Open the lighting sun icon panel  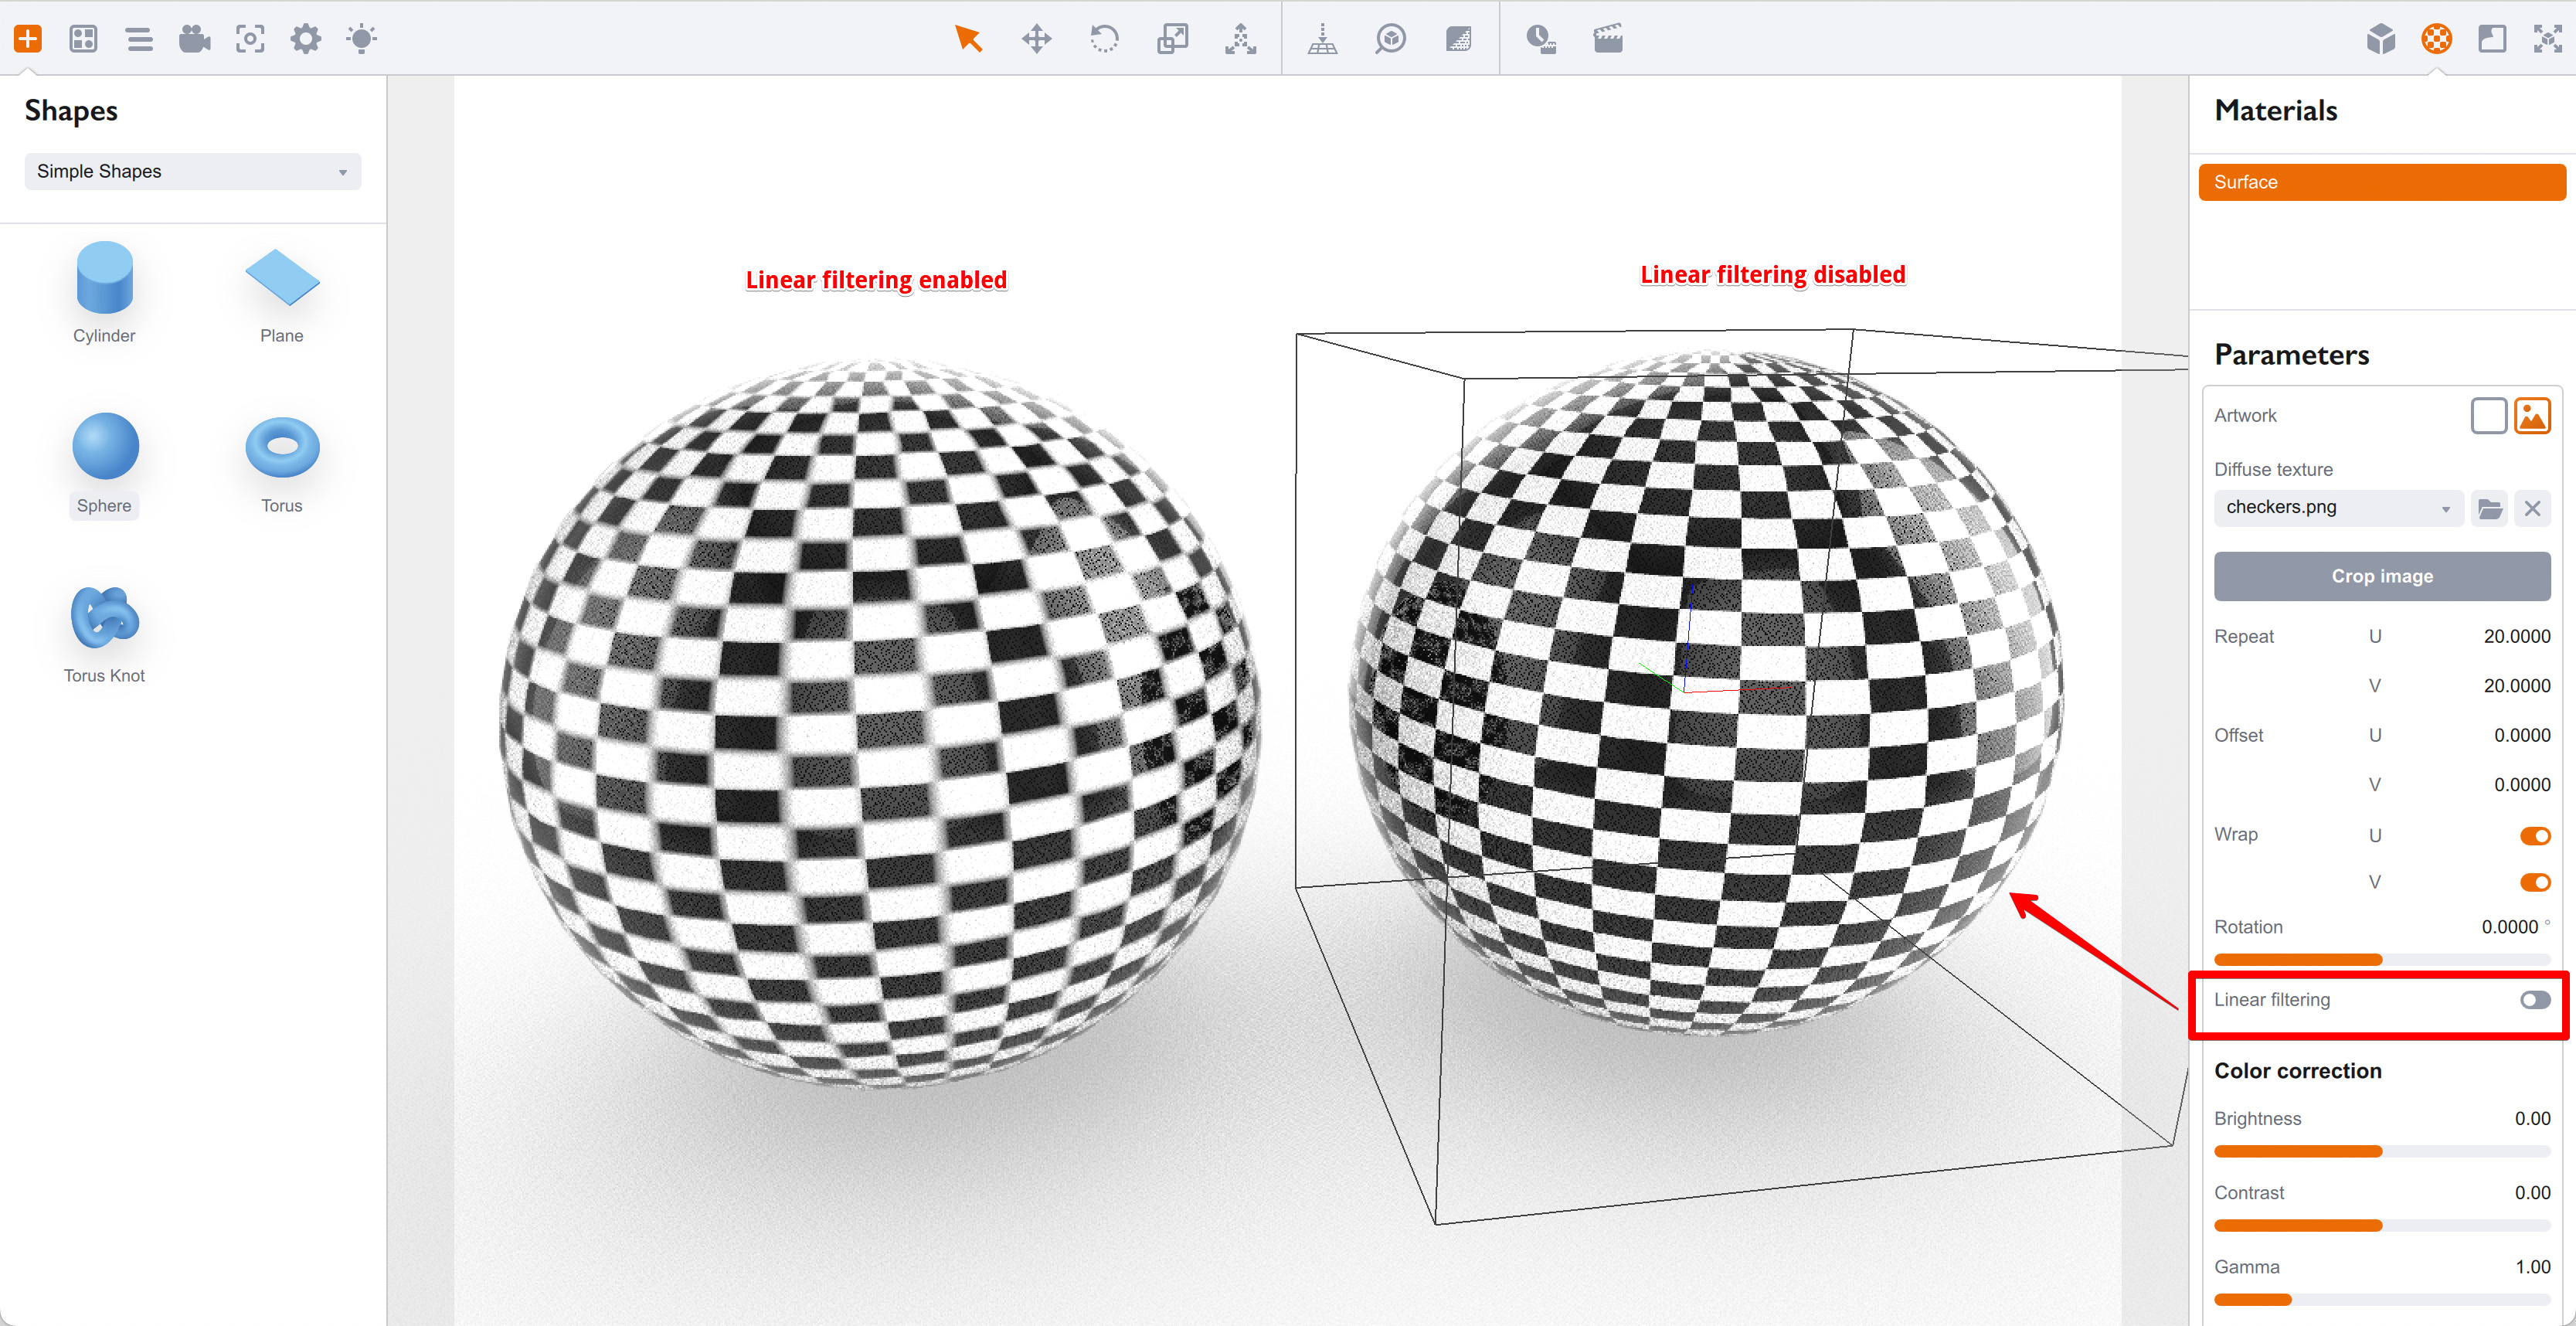pos(361,39)
